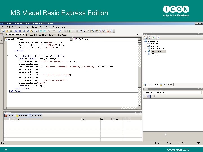Image resolution: width=203 pixels, height=152 pixels.
Task: Switch to RandList.vb [Design] tab
Action: (x=46, y=35)
